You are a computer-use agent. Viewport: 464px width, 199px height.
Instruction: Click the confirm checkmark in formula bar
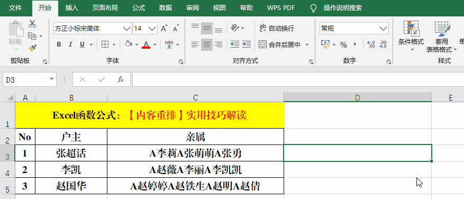[102, 79]
